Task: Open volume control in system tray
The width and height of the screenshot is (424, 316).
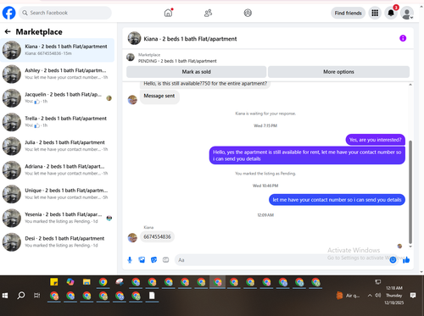Action: [378, 296]
